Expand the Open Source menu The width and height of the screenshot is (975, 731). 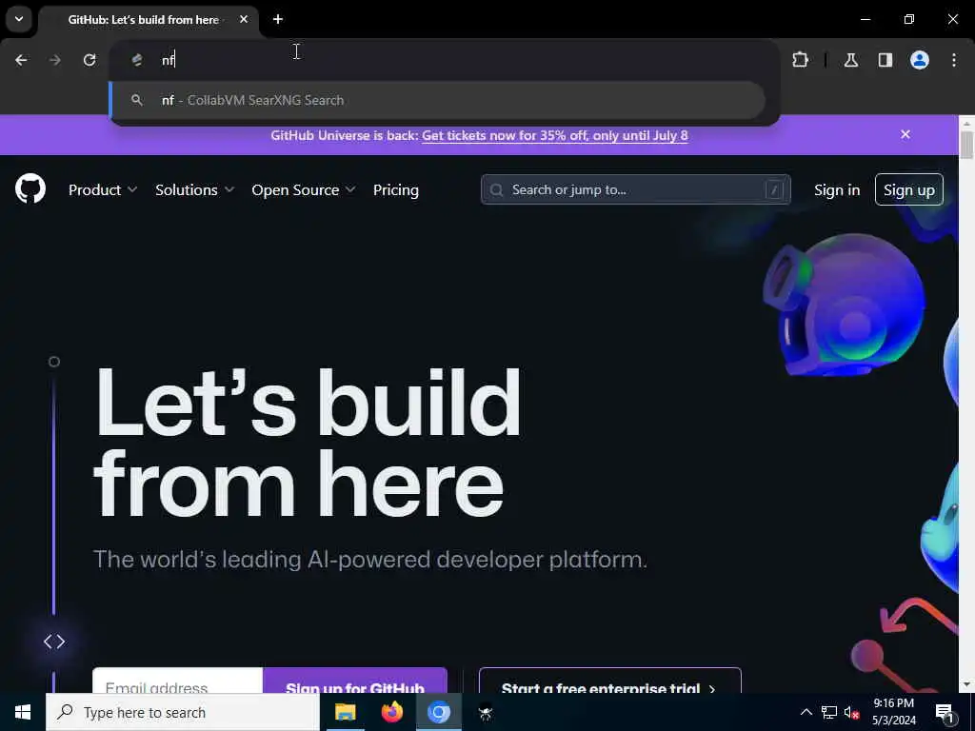click(x=304, y=190)
